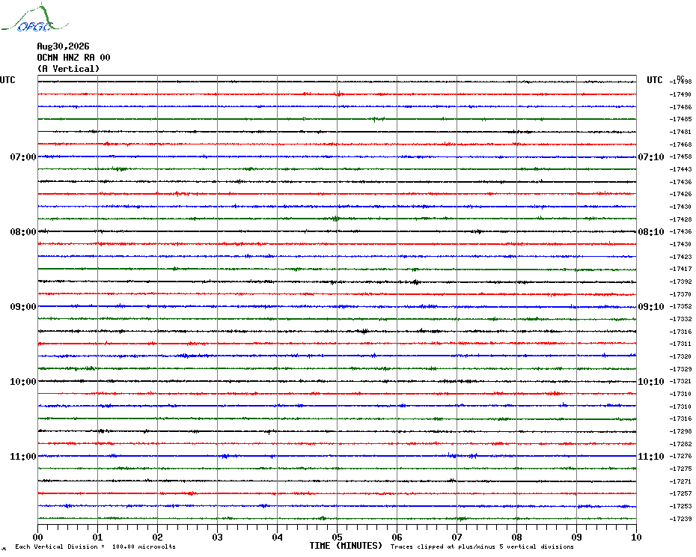The image size is (696, 557).
Task: Click the minute 04 axis label
Action: click(278, 537)
